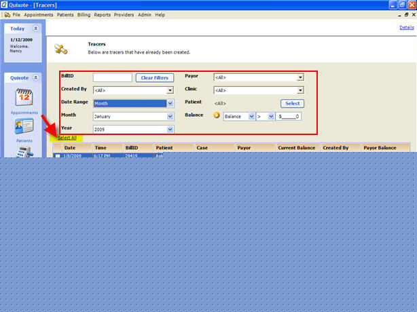The width and height of the screenshot is (417, 312).
Task: Open the Patients menu
Action: 65,15
